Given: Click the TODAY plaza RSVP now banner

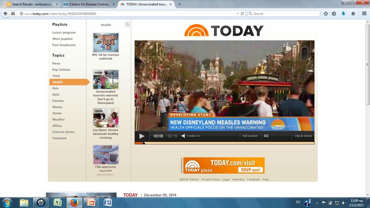Looking at the screenshot, I should 224,165.
